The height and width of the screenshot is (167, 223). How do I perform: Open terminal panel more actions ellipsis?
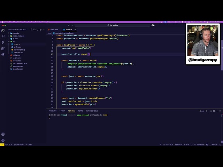217,111
